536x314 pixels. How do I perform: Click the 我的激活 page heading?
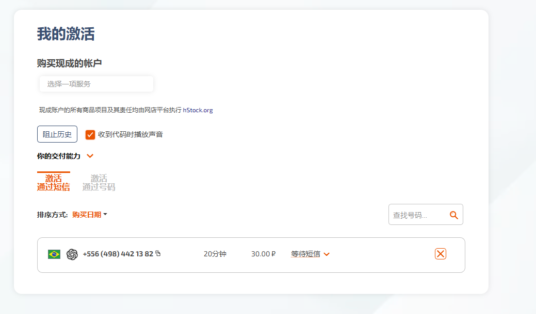pyautogui.click(x=66, y=34)
